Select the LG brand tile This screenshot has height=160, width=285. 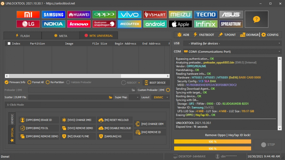(x=28, y=24)
